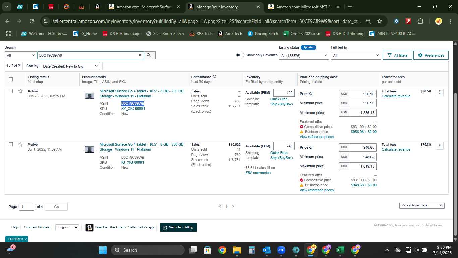Image resolution: width=458 pixels, height=258 pixels.
Task: Click the Performance info icon
Action: 214,77
